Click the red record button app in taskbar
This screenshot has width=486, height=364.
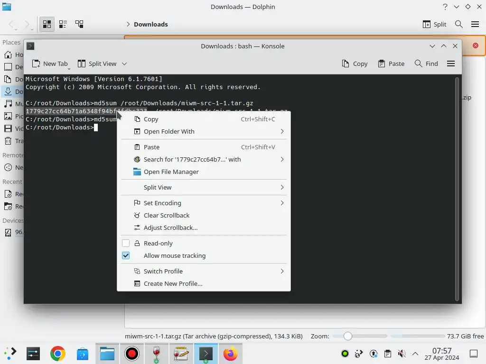132,353
